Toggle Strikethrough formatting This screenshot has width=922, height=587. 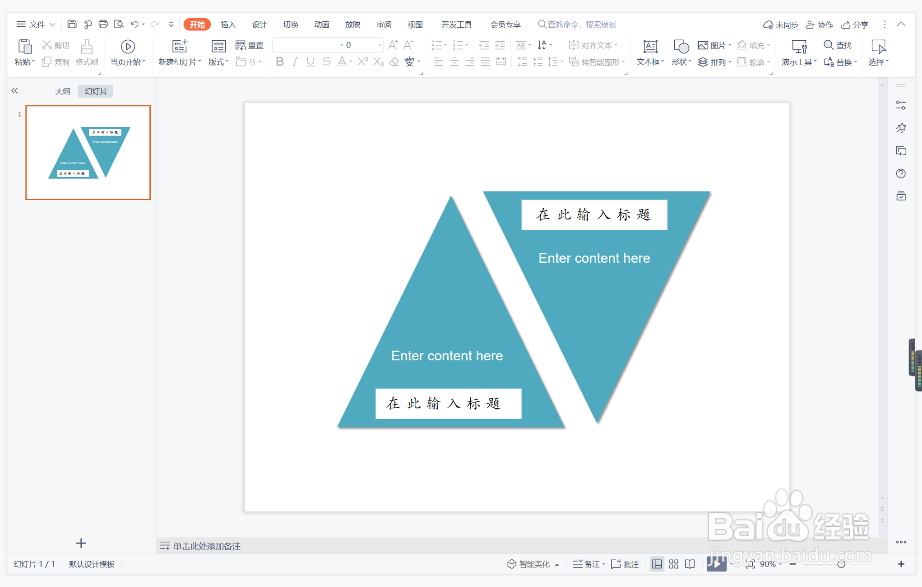(326, 62)
